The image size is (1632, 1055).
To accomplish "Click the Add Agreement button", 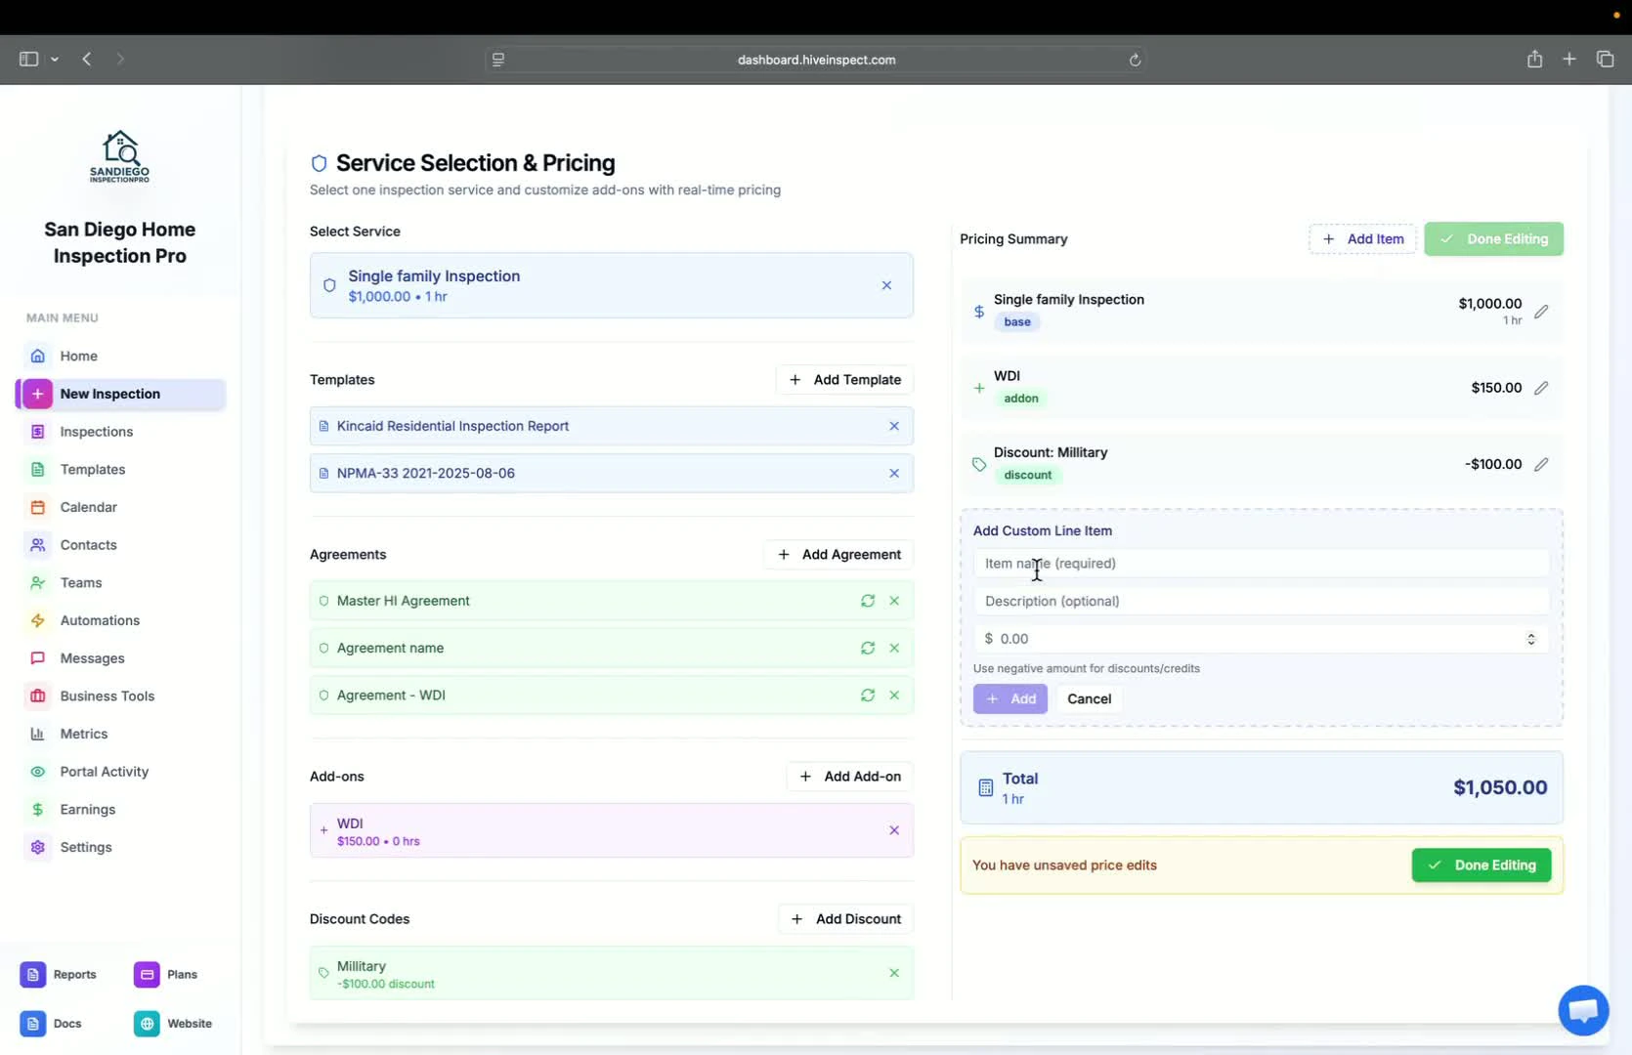I will tap(838, 555).
